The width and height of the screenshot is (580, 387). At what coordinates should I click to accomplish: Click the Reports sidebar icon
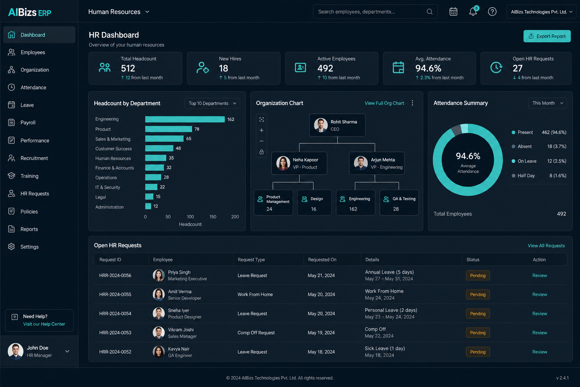[12, 229]
